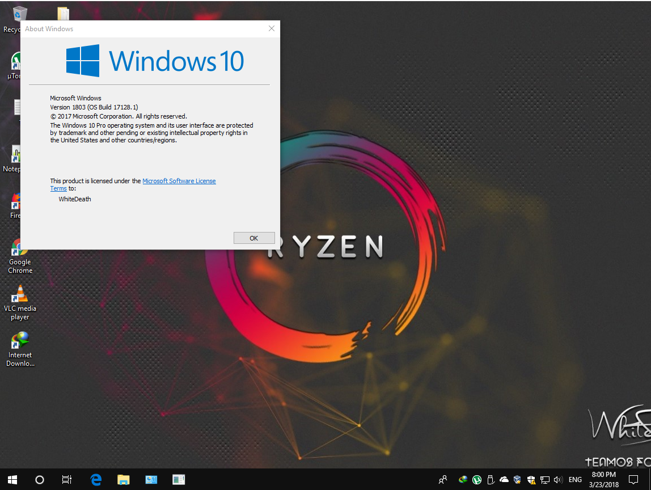The height and width of the screenshot is (490, 651).
Task: Select the Internet Download Manager desktop shortcut
Action: (x=20, y=349)
